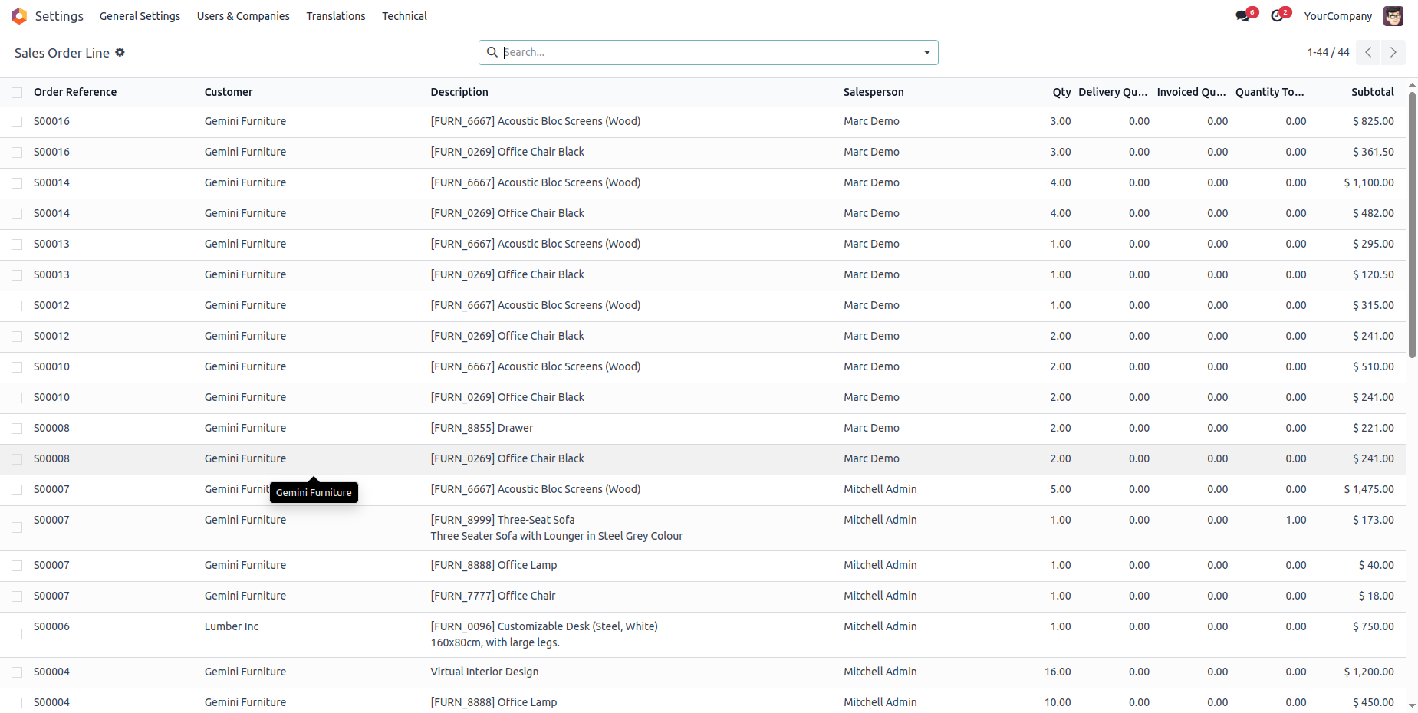Open the Technical menu
The image size is (1418, 713).
(x=404, y=16)
